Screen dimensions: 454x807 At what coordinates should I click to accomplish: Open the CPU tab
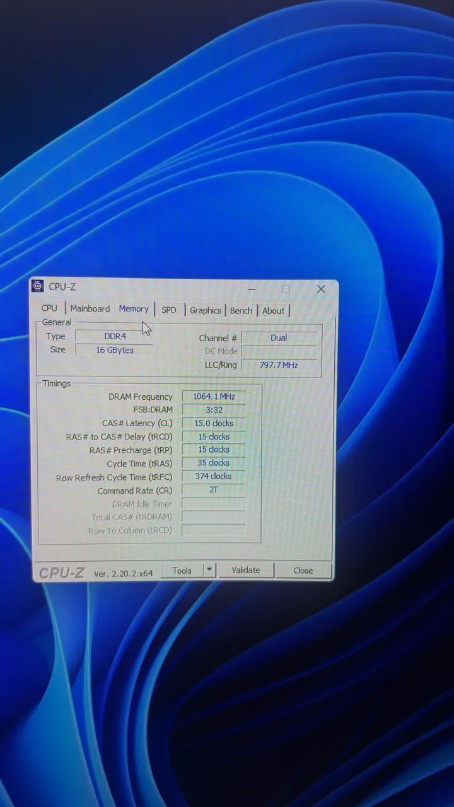(x=49, y=308)
